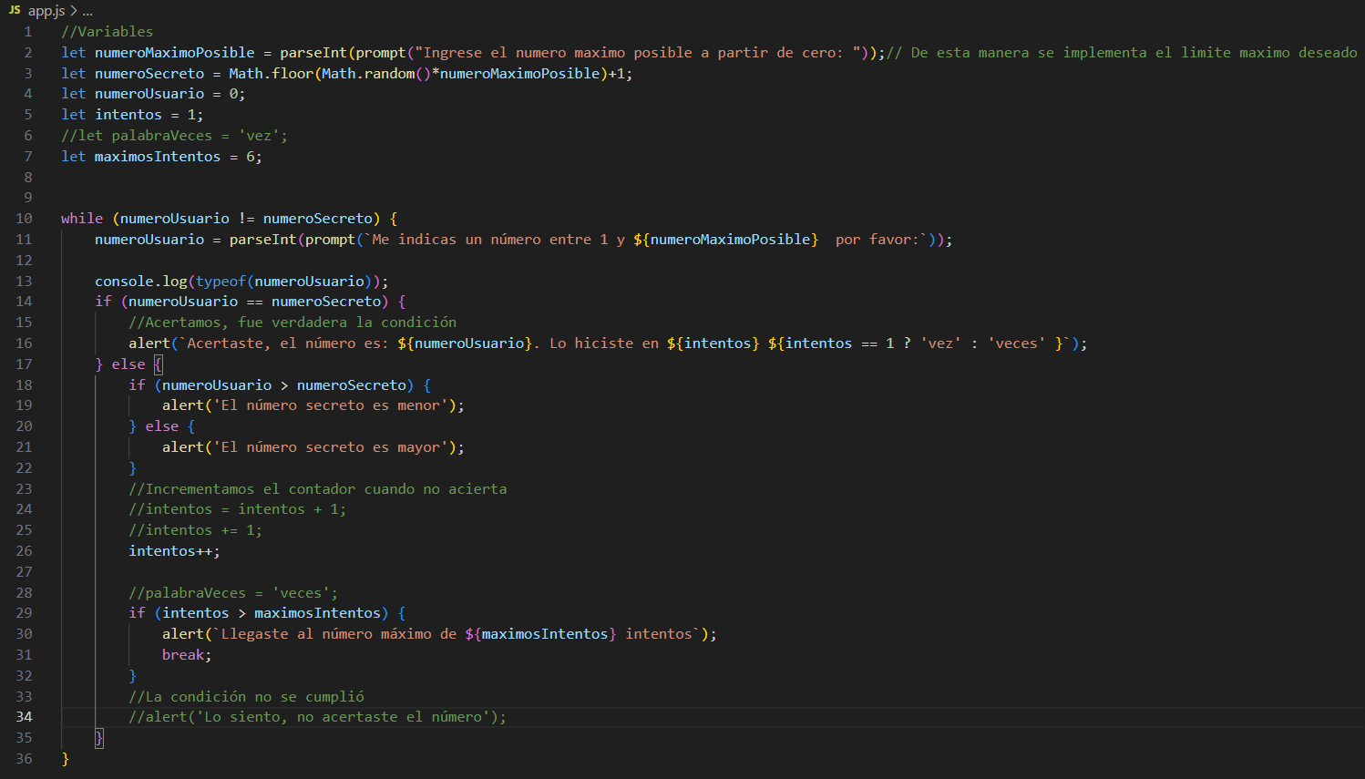Open the '...' breadcrumb symbol item

(87, 11)
